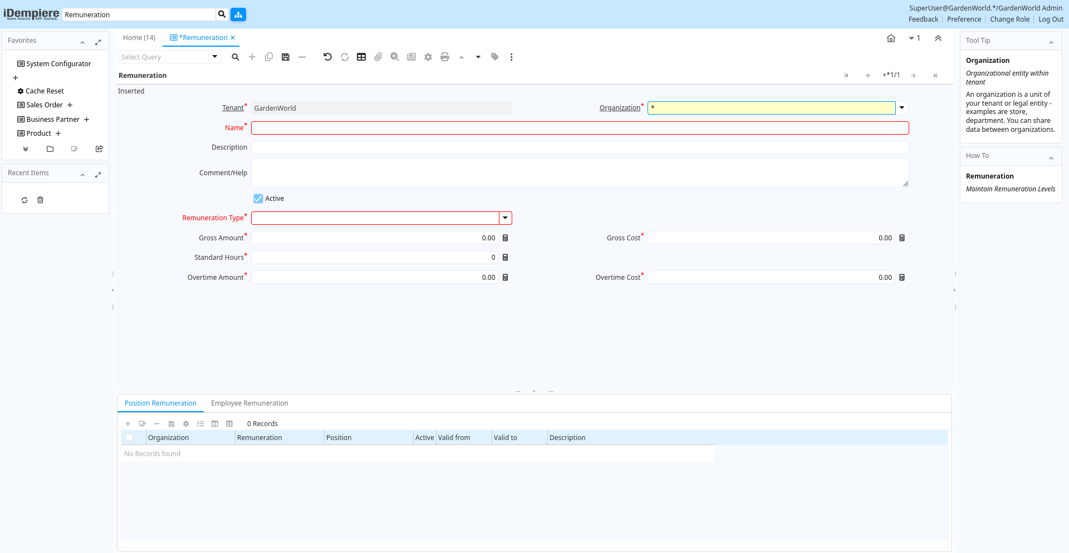Toggle grid view in the toolbar
This screenshot has height=553, width=1069.
point(361,57)
